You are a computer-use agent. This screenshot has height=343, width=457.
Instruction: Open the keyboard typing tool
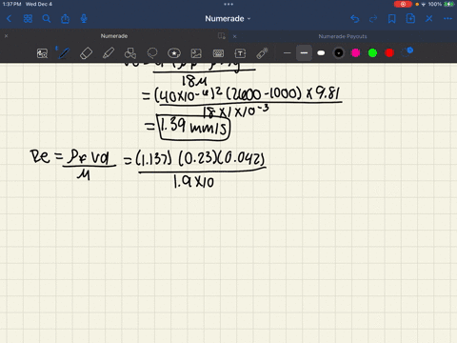pyautogui.click(x=218, y=53)
